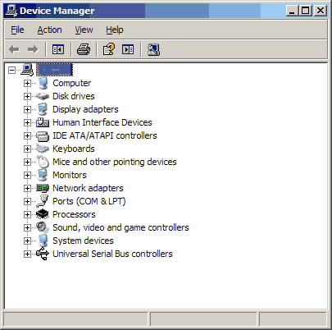Select the Keyboards label
The height and width of the screenshot is (330, 332).
point(74,149)
